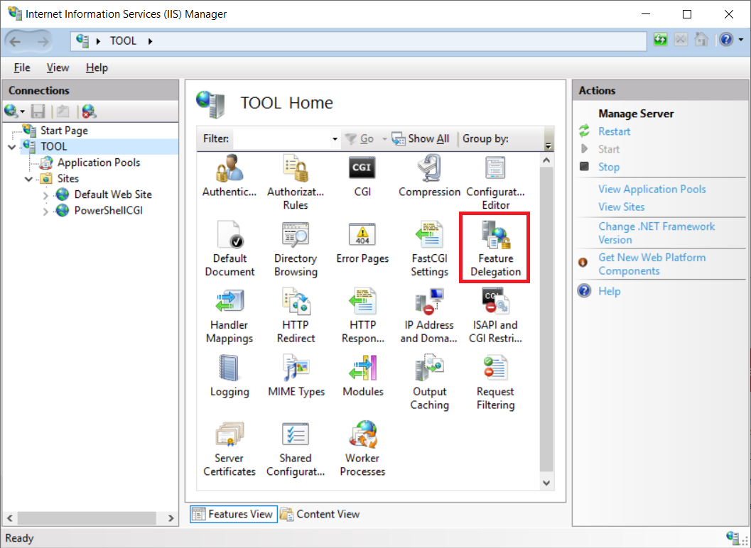Open HTTP Redirect feature
Viewport: 751px width, 548px height.
click(x=296, y=315)
